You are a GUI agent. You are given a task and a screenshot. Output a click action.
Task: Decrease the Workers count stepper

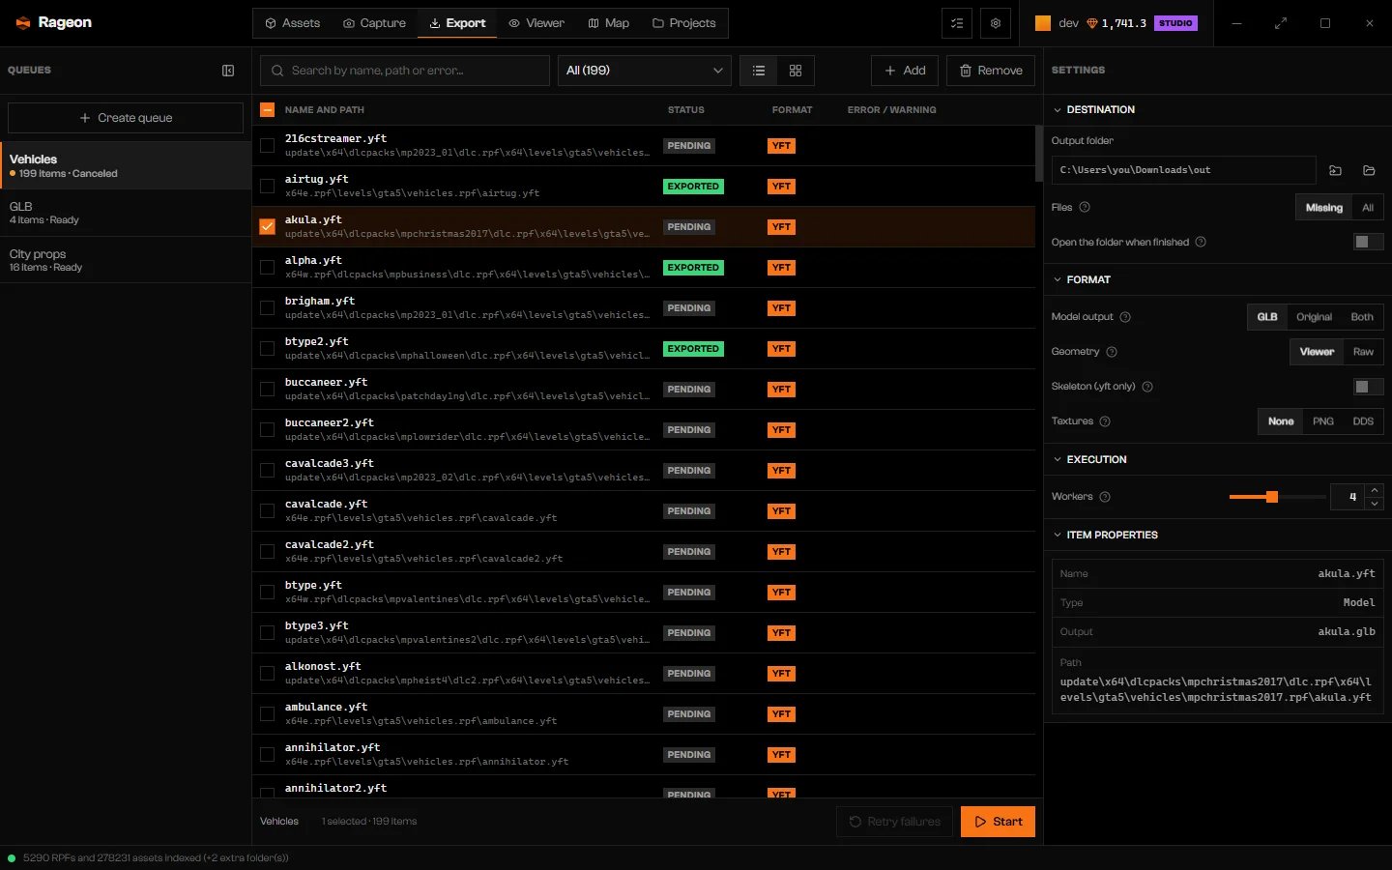tap(1375, 504)
